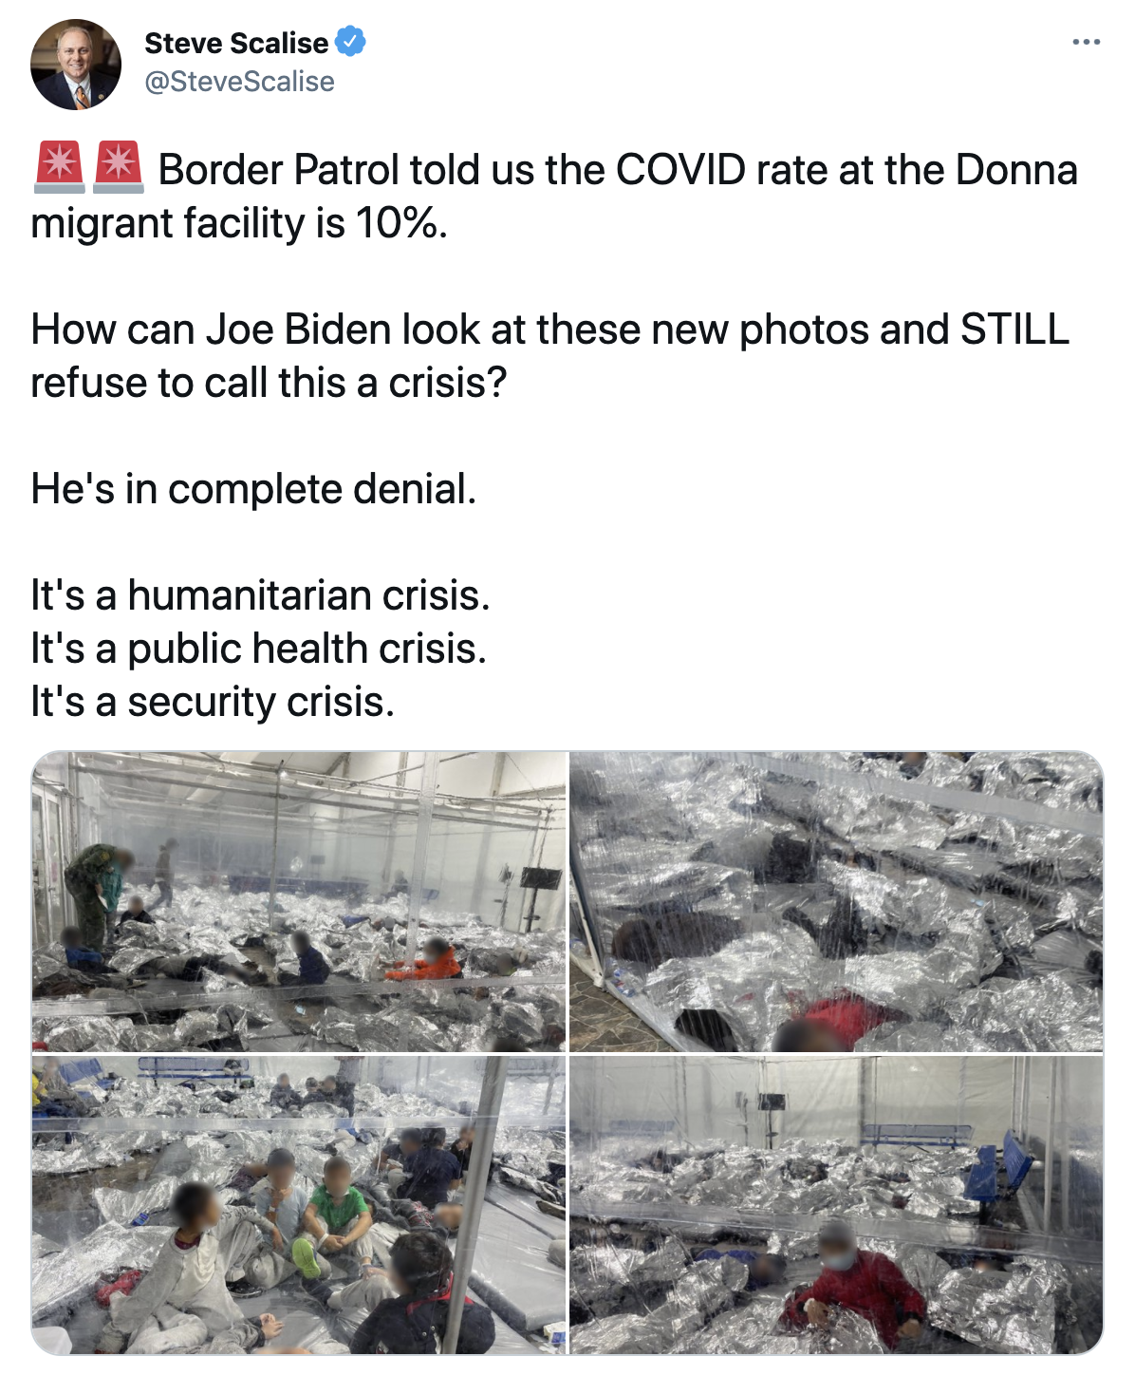
Task: Click the second red siren emoji
Action: (x=119, y=167)
